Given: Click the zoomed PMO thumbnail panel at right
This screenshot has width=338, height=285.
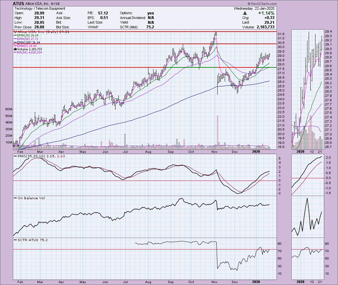Looking at the screenshot, I should click(308, 175).
